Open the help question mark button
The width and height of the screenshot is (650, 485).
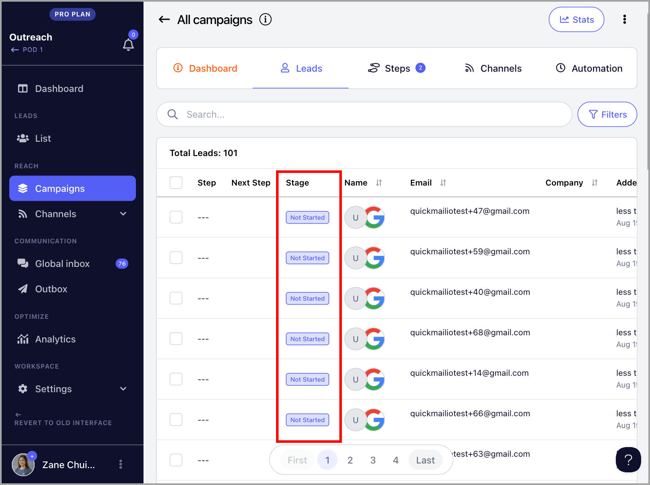628,460
